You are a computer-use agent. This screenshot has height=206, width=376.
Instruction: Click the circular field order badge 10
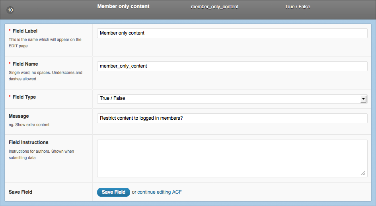point(10,10)
